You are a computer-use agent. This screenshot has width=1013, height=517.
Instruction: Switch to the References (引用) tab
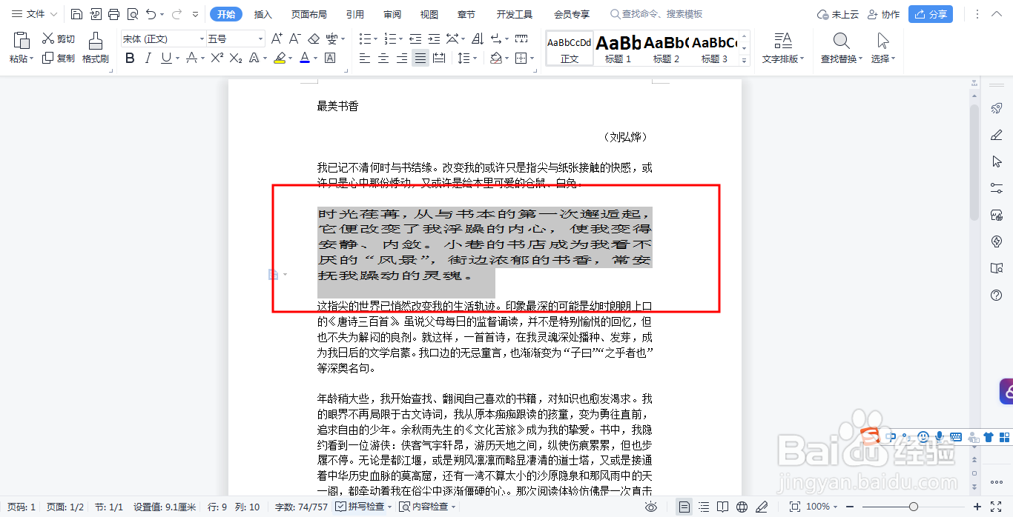(x=355, y=14)
